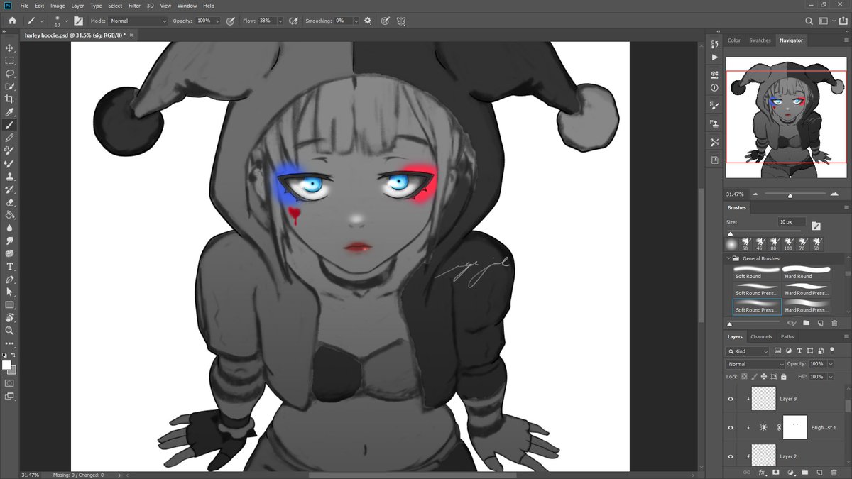852x479 pixels.
Task: Select the Hard Round brush preset
Action: point(807,272)
